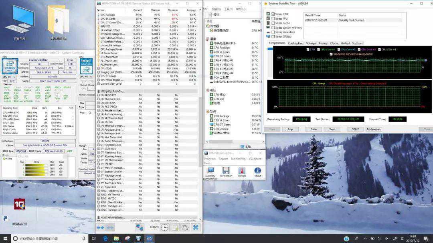Click the Save Report floppy icon
This screenshot has height=243, width=433.
coord(226,171)
